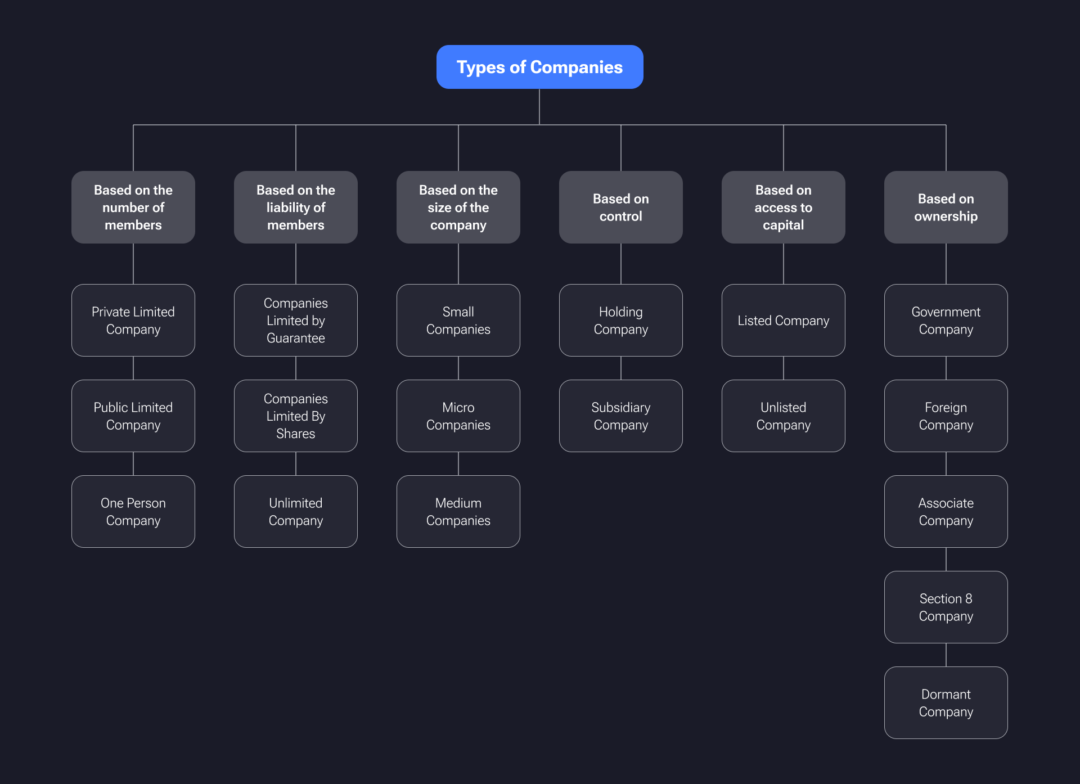This screenshot has width=1080, height=784.
Task: Select the Based on ownership category
Action: click(x=946, y=207)
